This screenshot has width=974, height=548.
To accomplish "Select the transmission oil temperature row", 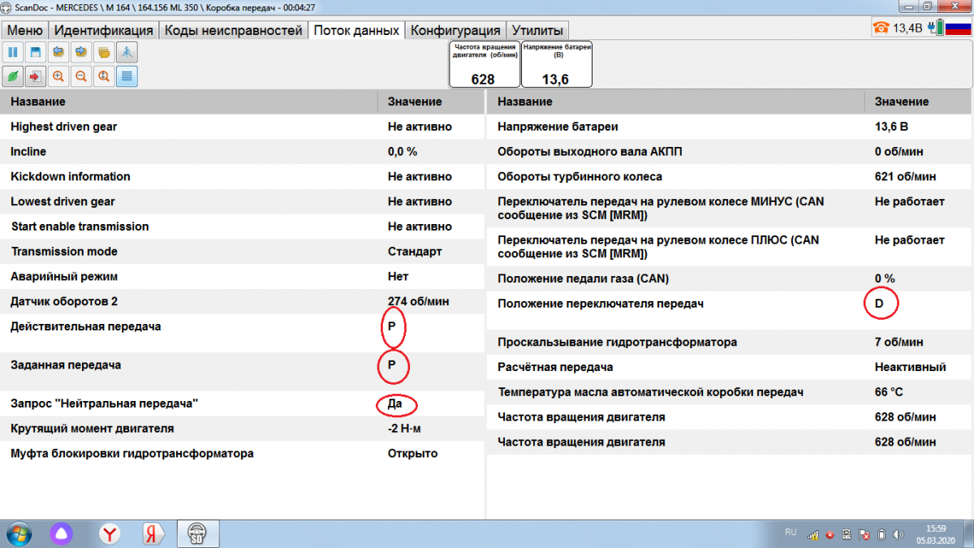I will 730,392.
